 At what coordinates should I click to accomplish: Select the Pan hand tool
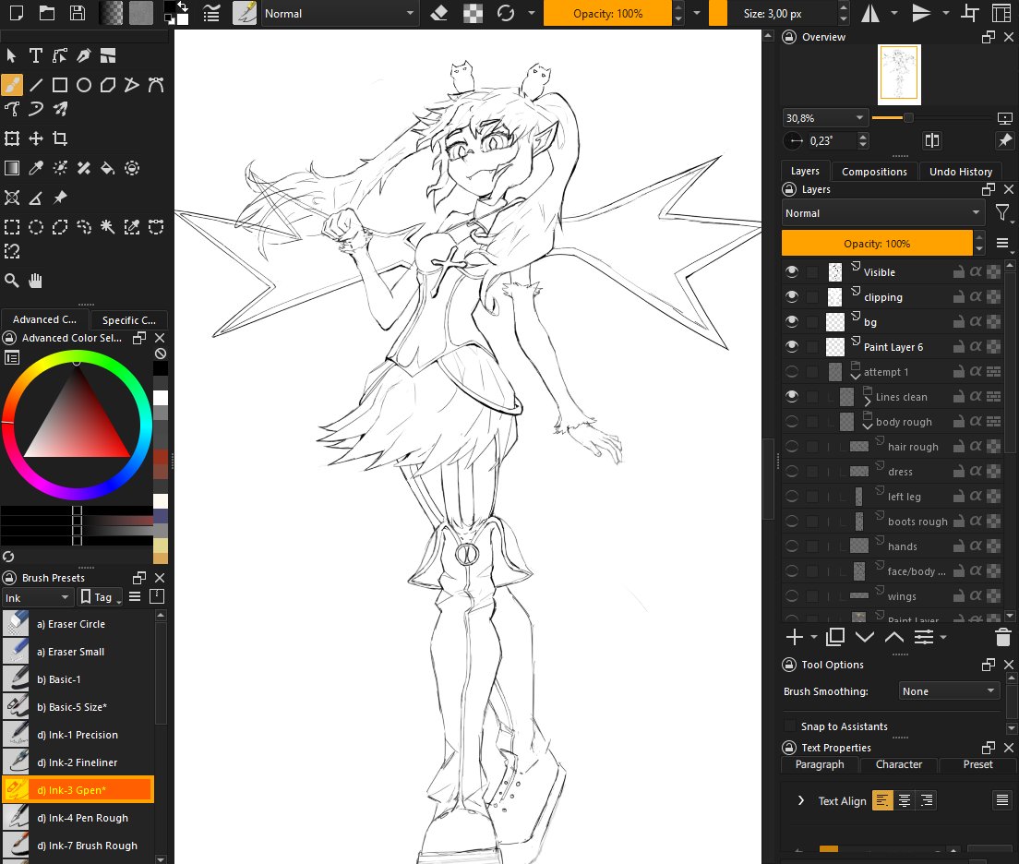pos(36,281)
